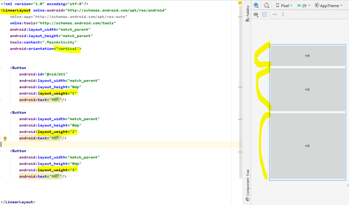Open the Palette side panel tab
This screenshot has width=349, height=205.
click(248, 13)
